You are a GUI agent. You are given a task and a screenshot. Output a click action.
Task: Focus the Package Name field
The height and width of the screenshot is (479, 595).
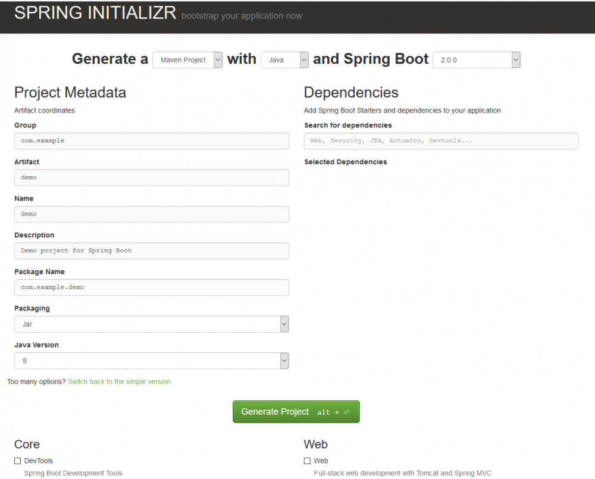(151, 287)
